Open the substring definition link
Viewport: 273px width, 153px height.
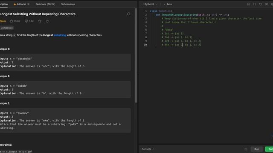click(x=60, y=35)
